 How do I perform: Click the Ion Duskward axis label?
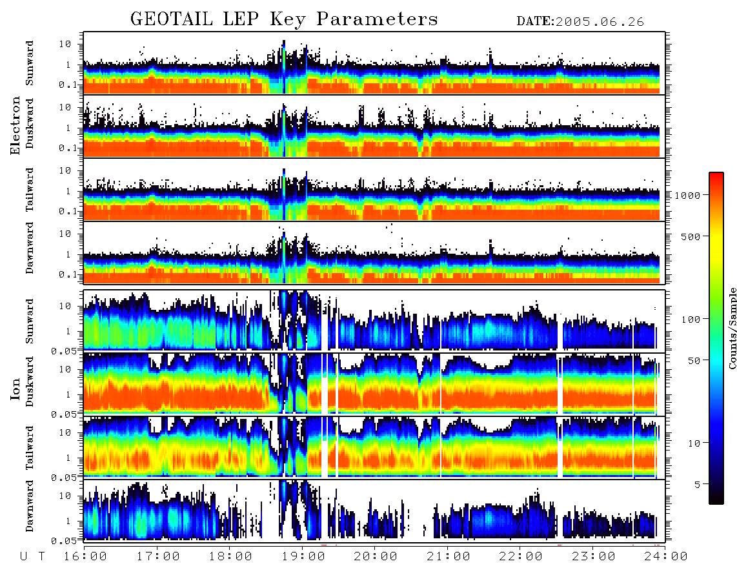pos(30,381)
